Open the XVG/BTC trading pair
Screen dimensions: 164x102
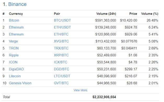click(61, 41)
